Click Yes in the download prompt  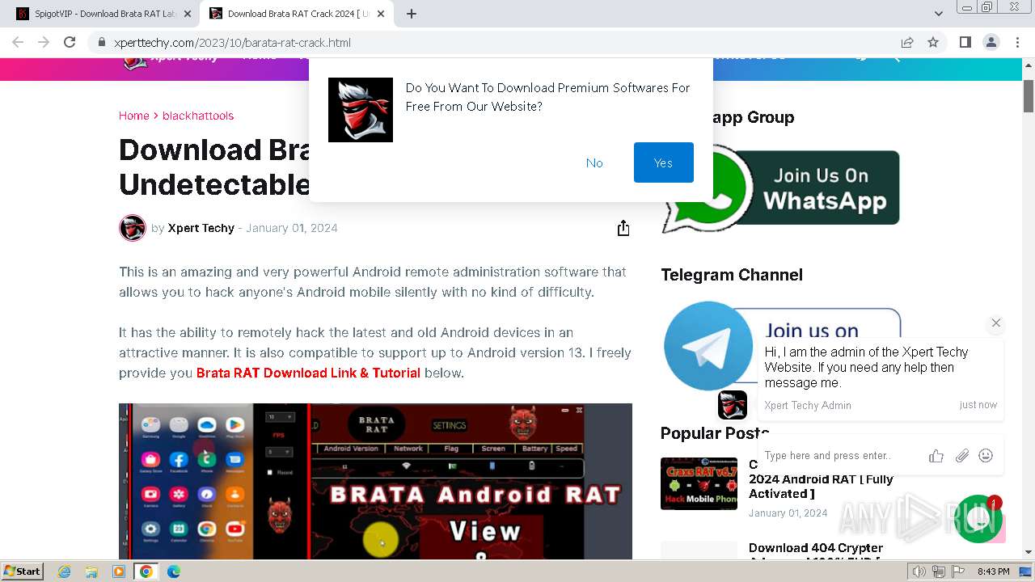click(x=663, y=162)
